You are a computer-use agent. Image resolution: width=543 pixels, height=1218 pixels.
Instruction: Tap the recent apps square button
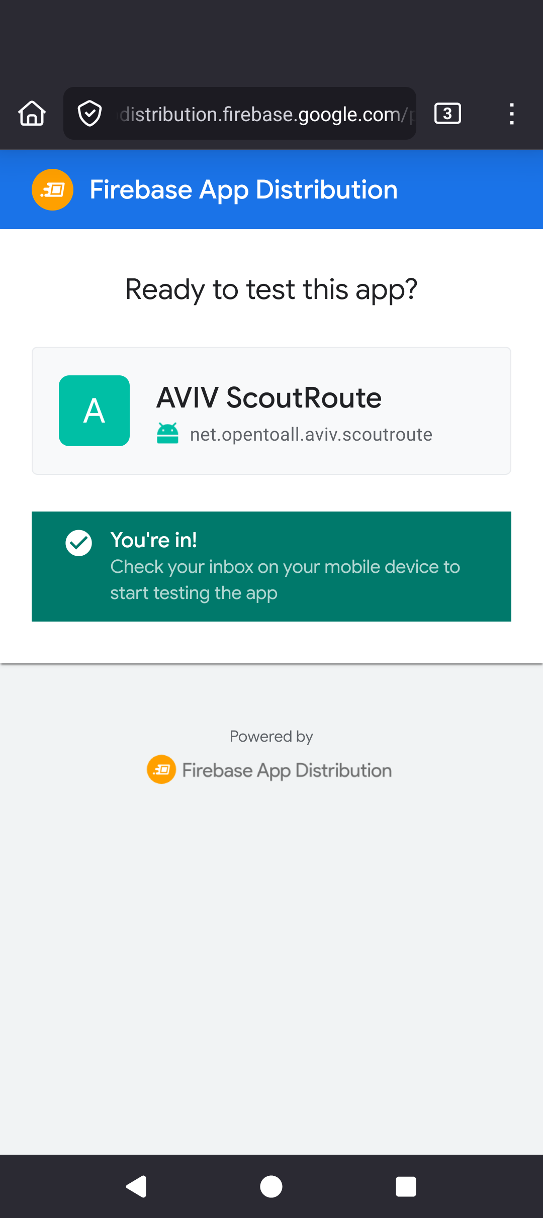click(x=406, y=1187)
